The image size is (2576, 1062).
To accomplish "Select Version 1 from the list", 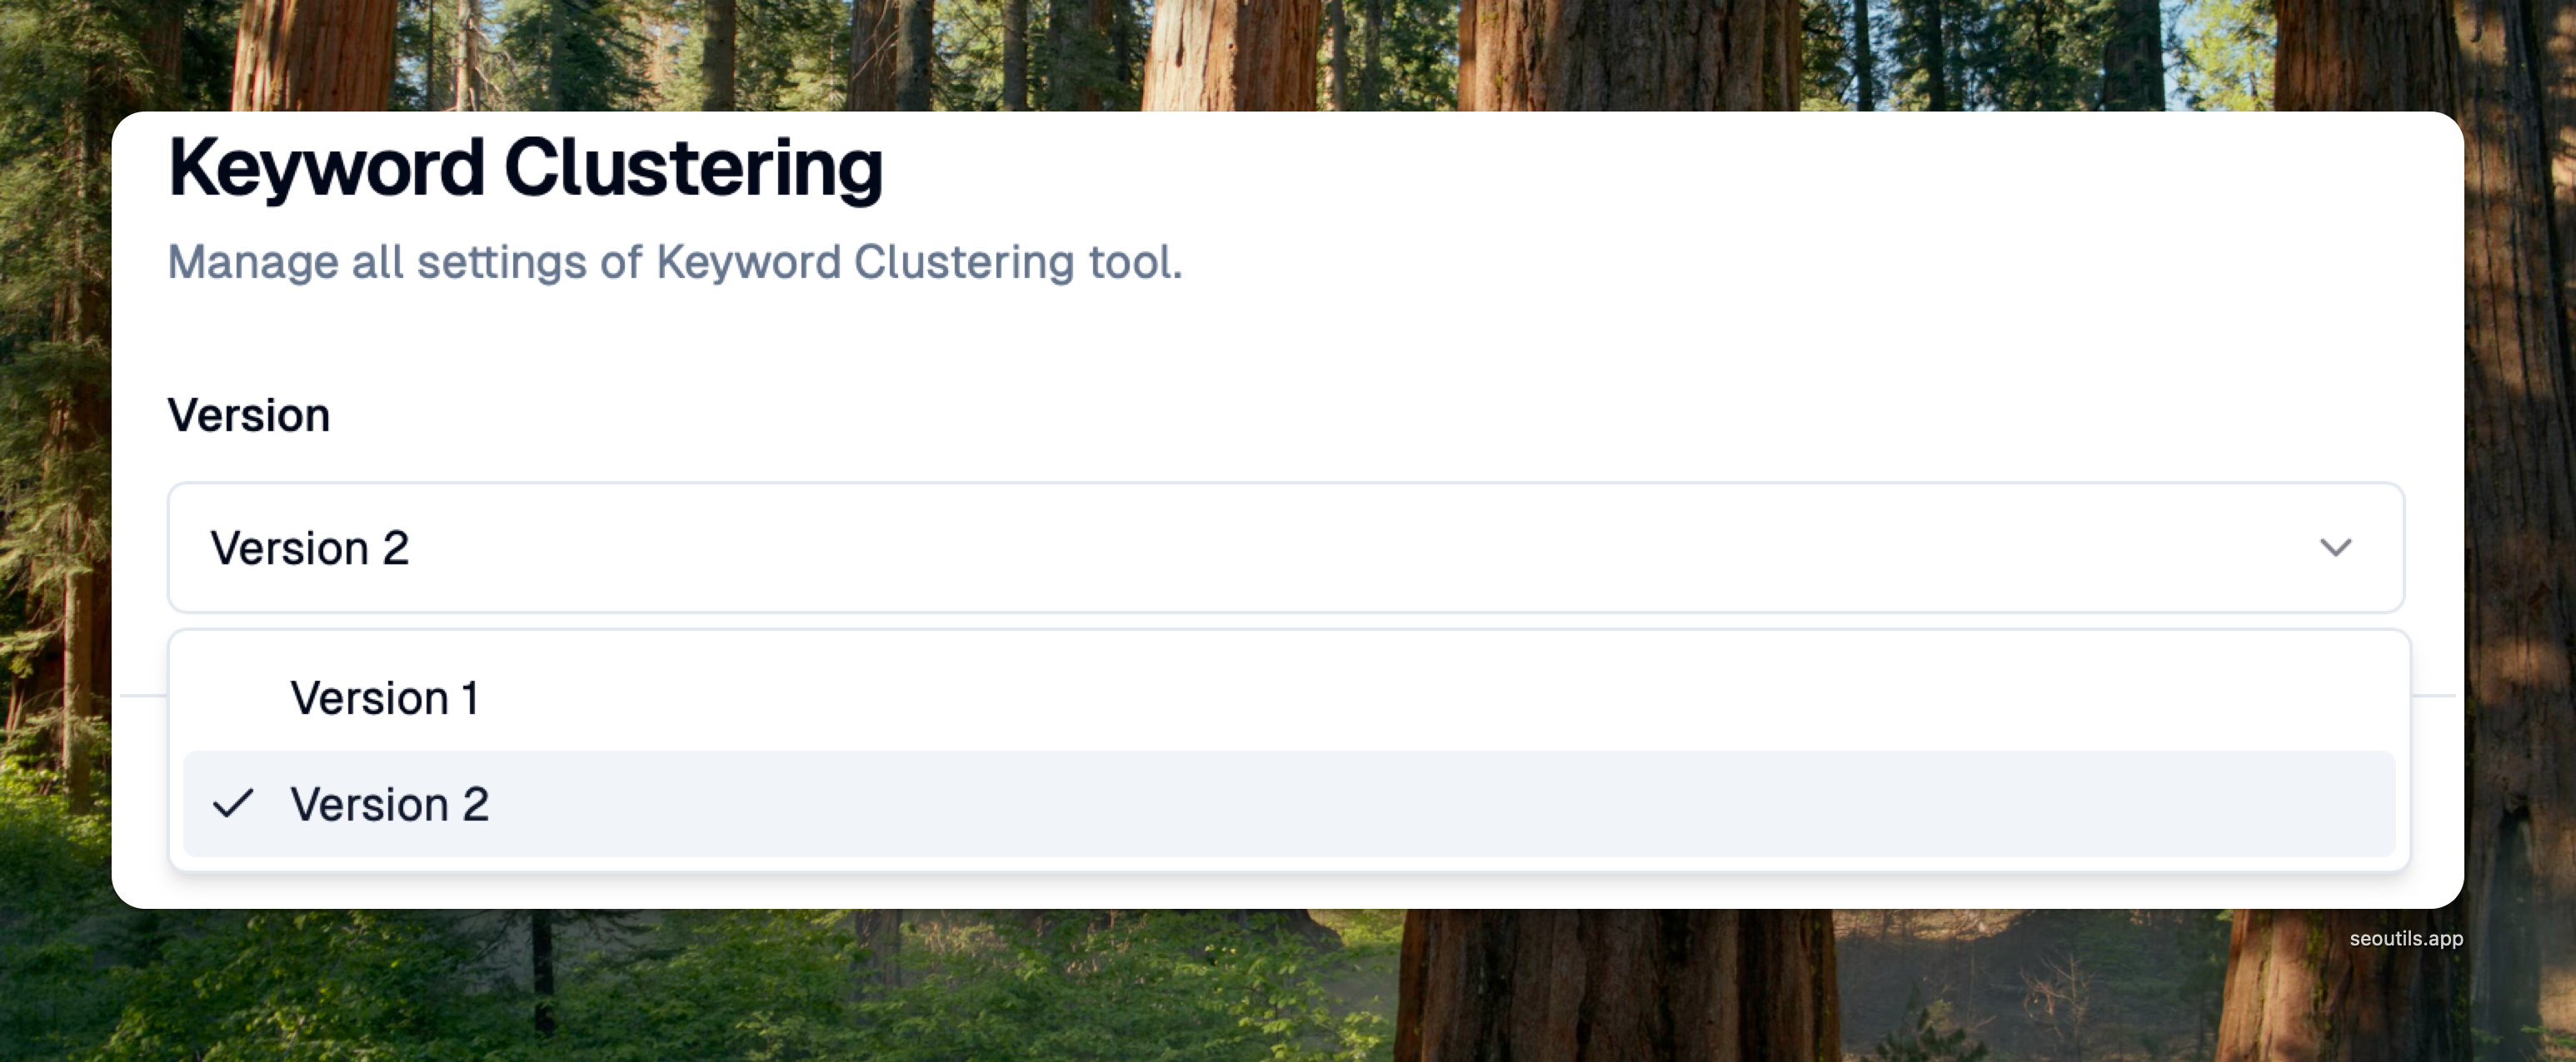I will 384,697.
